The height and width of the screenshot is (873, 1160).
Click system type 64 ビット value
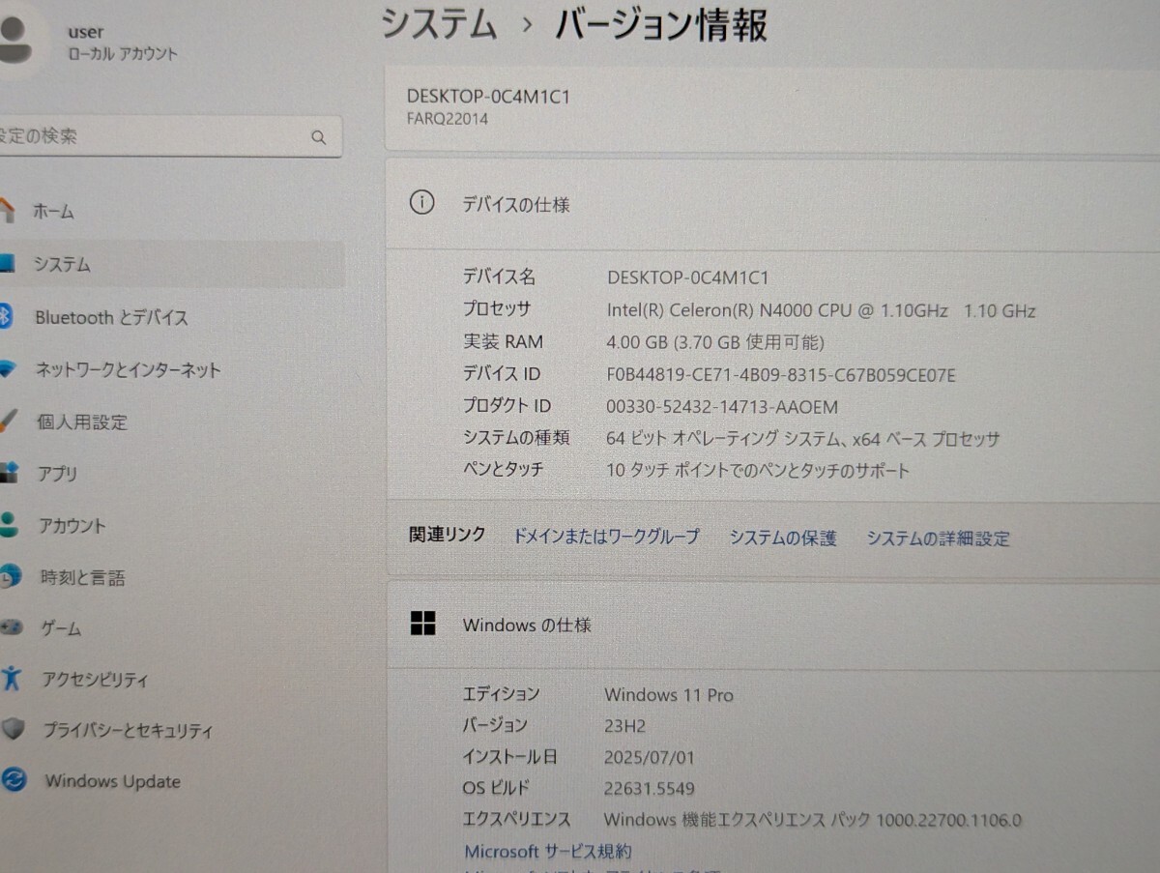pyautogui.click(x=802, y=439)
